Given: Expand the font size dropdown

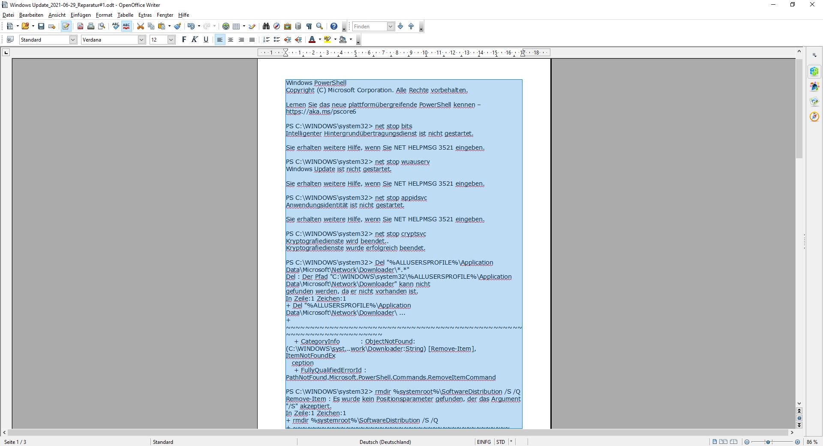Looking at the screenshot, I should pyautogui.click(x=171, y=40).
